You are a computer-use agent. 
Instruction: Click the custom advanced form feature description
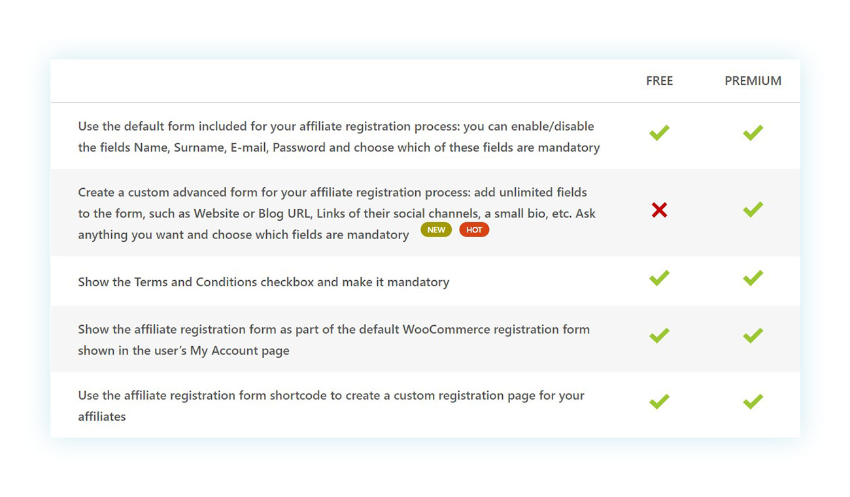click(x=337, y=213)
